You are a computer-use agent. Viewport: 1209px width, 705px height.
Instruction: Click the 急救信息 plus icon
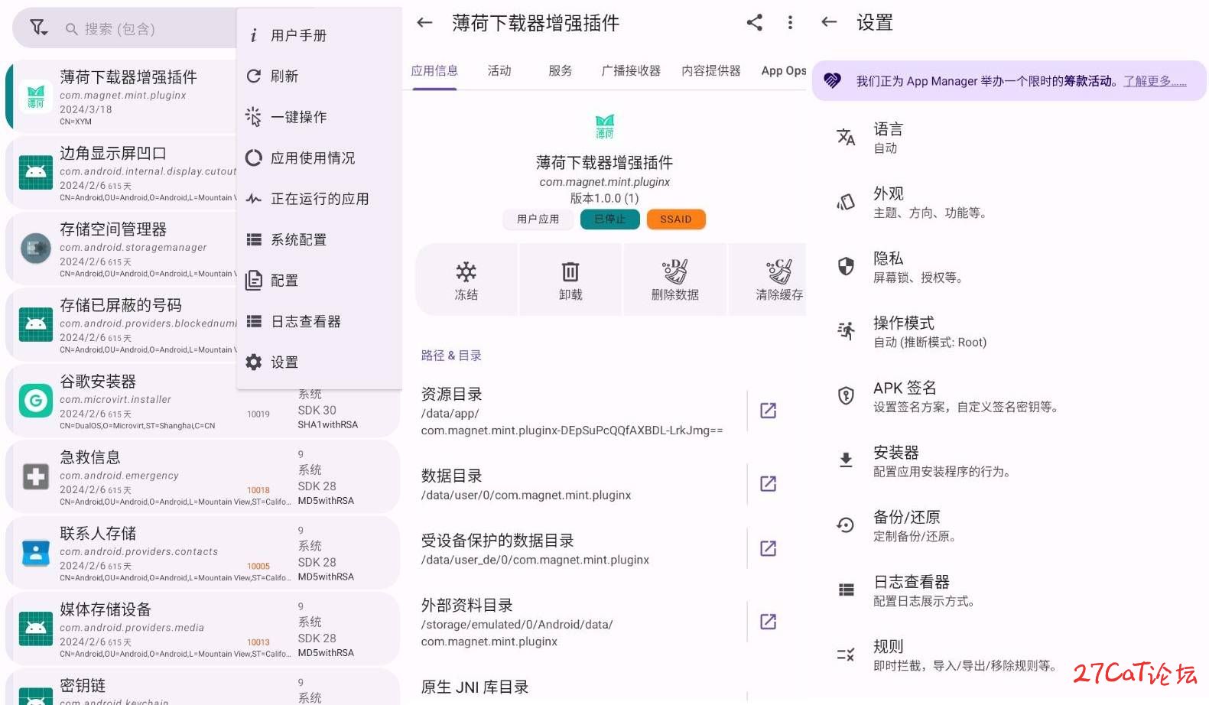[x=36, y=476]
